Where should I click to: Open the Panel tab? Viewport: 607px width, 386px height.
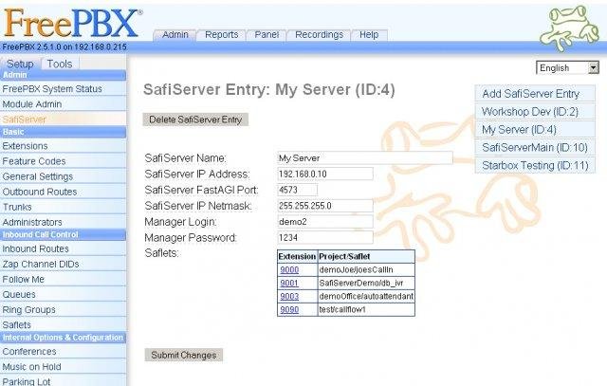[x=267, y=35]
